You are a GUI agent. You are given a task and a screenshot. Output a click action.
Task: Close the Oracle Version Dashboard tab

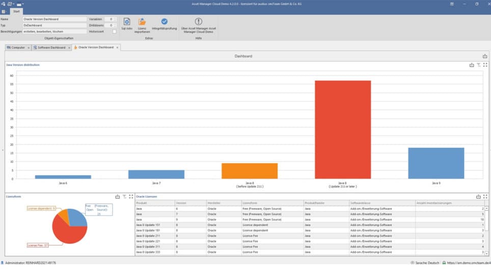pyautogui.click(x=118, y=47)
